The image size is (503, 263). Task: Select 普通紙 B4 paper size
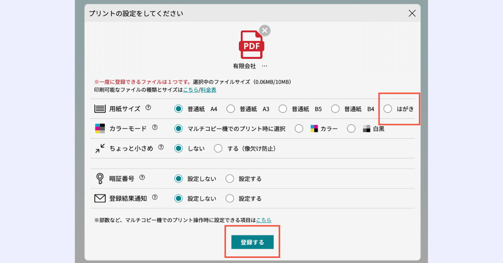tap(335, 109)
